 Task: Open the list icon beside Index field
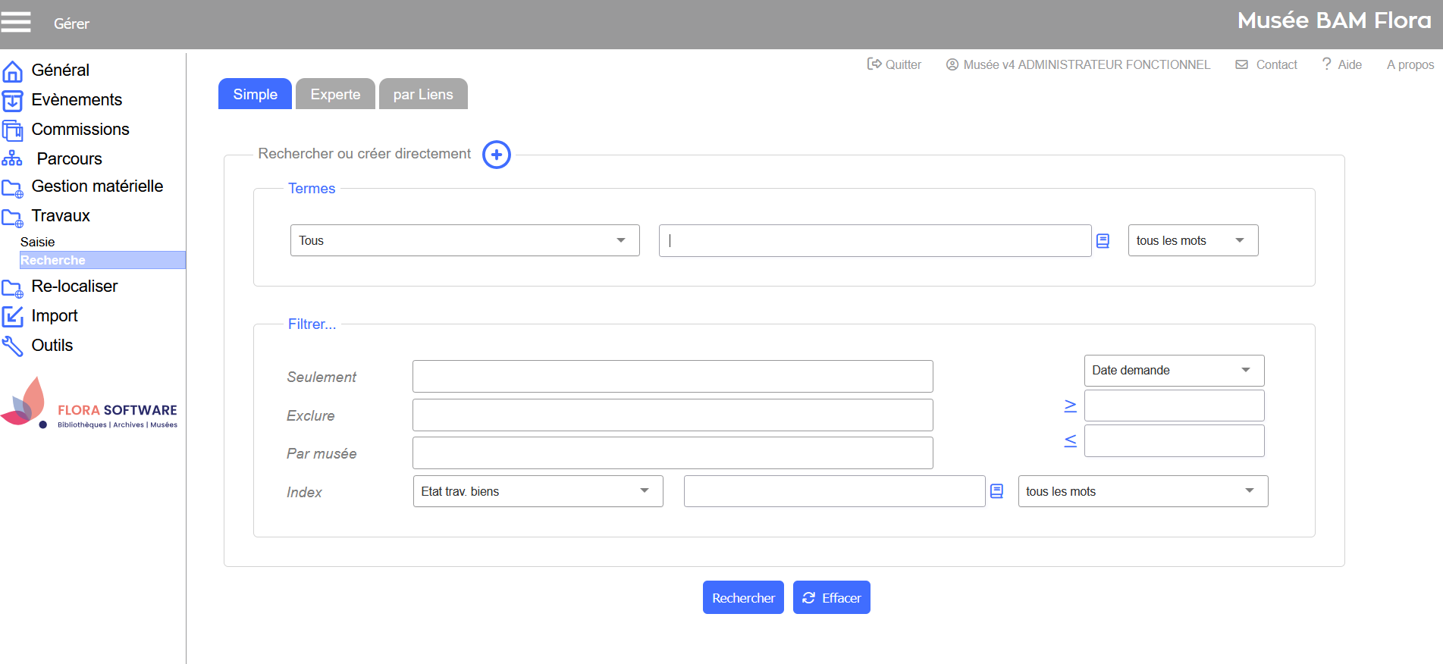coord(996,491)
